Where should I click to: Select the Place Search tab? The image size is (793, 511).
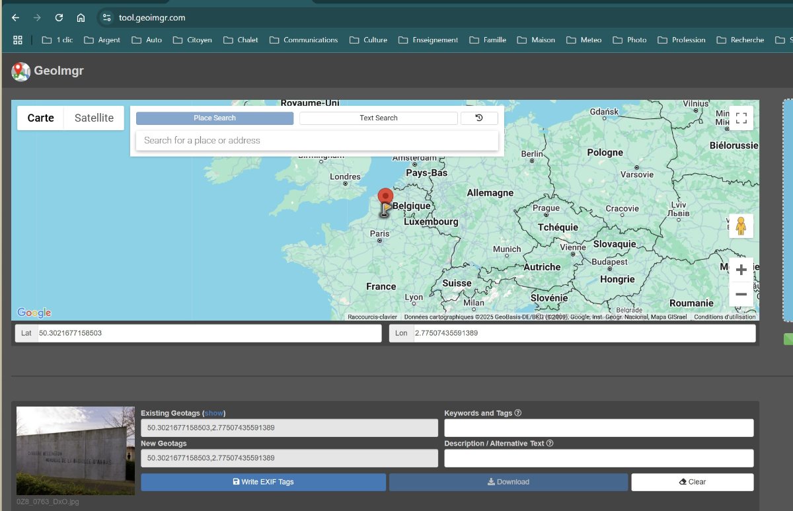[x=215, y=118]
